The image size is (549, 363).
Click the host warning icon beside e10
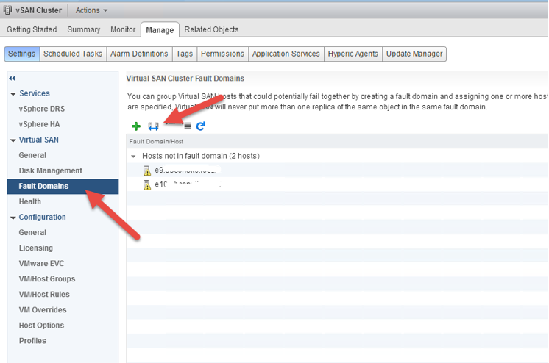(147, 184)
